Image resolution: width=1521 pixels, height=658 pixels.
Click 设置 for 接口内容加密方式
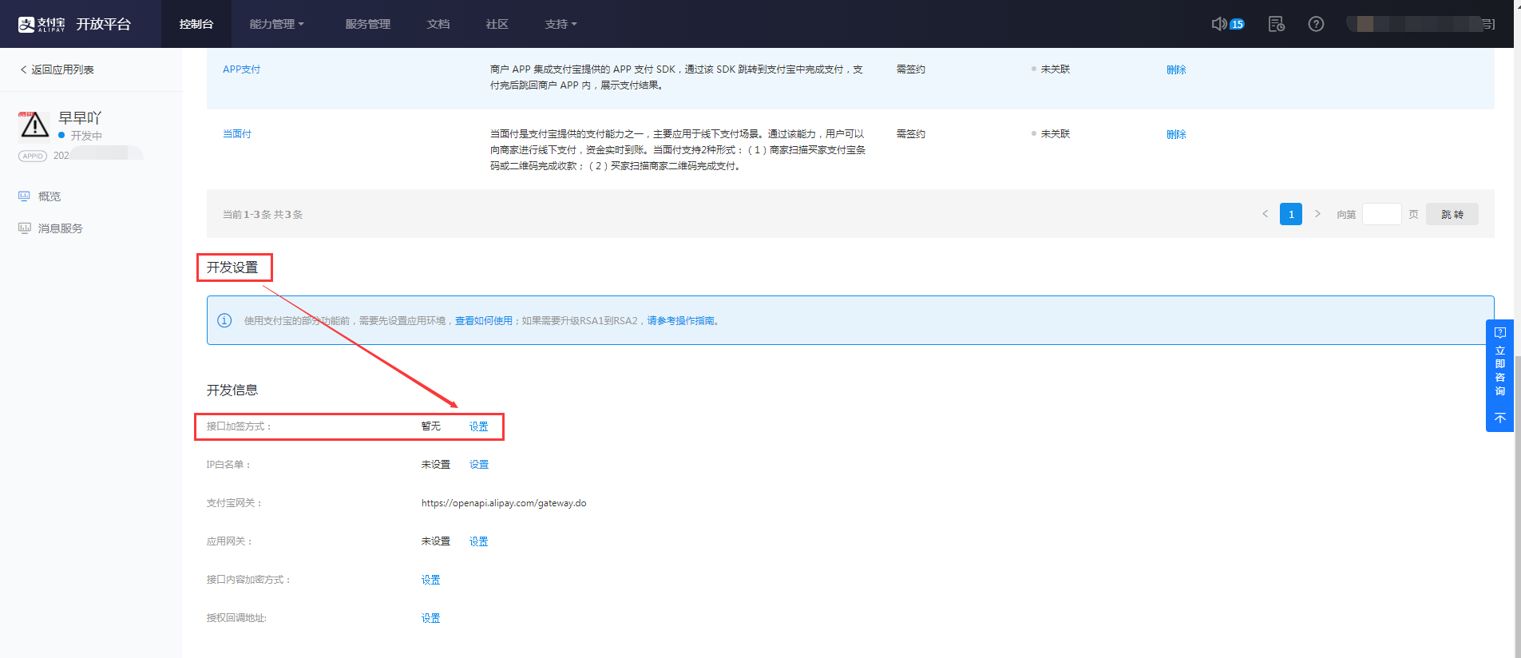click(431, 580)
